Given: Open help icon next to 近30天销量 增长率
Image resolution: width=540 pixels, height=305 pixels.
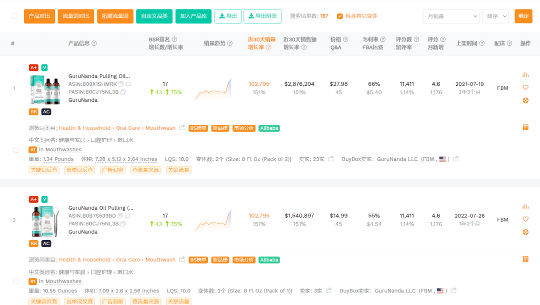Looking at the screenshot, I should [268, 47].
